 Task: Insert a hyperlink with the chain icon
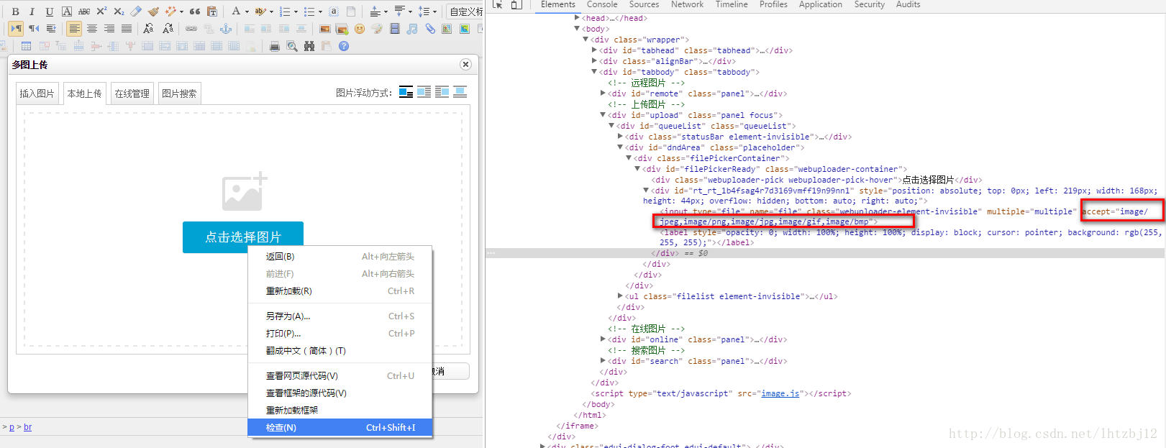[191, 29]
